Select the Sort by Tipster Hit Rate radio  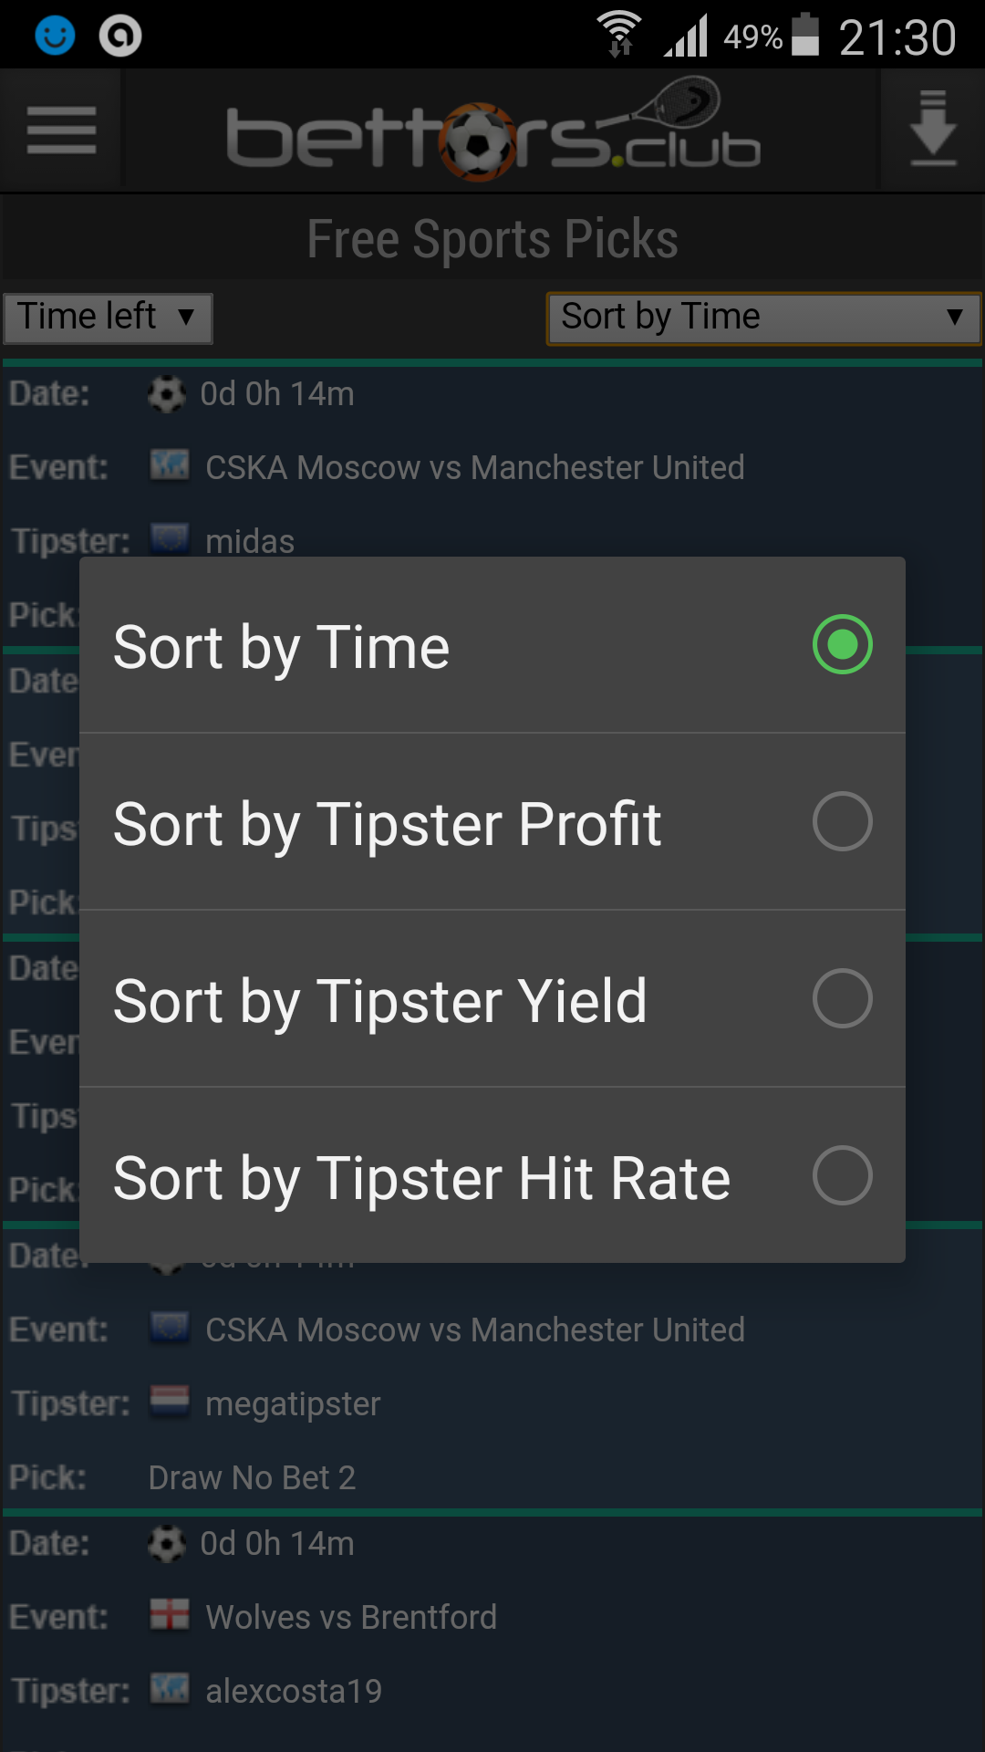tap(842, 1176)
